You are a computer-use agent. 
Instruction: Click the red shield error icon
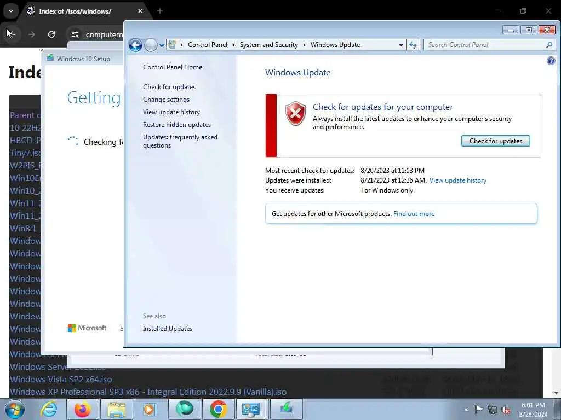pyautogui.click(x=295, y=114)
